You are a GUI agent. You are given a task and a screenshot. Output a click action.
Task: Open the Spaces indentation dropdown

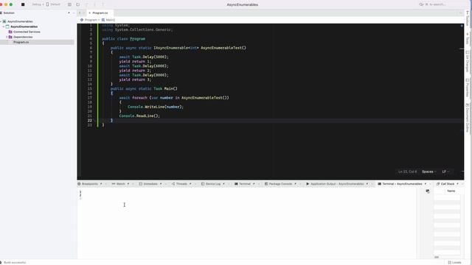(x=429, y=172)
